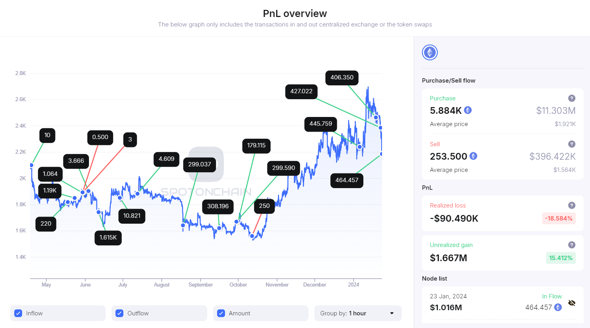Open the Sell help question-mark icon
590x328 pixels.
click(x=572, y=144)
